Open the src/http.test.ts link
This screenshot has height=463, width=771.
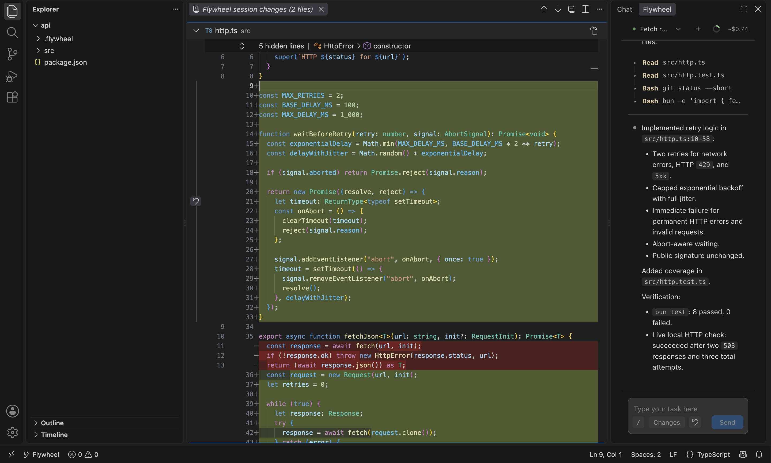[675, 282]
